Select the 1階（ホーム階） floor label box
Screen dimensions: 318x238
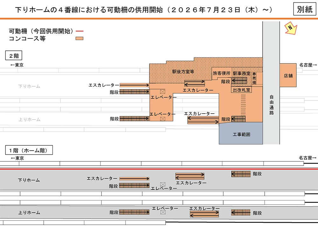pos(29,150)
